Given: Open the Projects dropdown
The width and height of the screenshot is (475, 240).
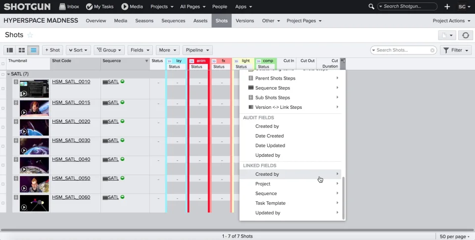Looking at the screenshot, I should click(x=162, y=6).
